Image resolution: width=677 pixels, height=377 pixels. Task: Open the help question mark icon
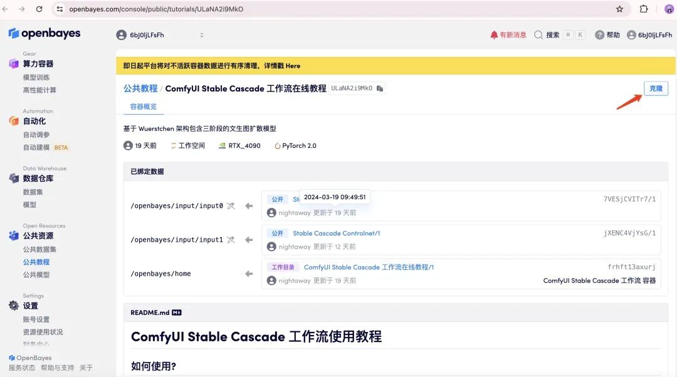[599, 35]
